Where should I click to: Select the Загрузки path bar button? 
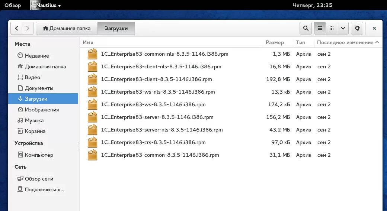[x=116, y=28]
